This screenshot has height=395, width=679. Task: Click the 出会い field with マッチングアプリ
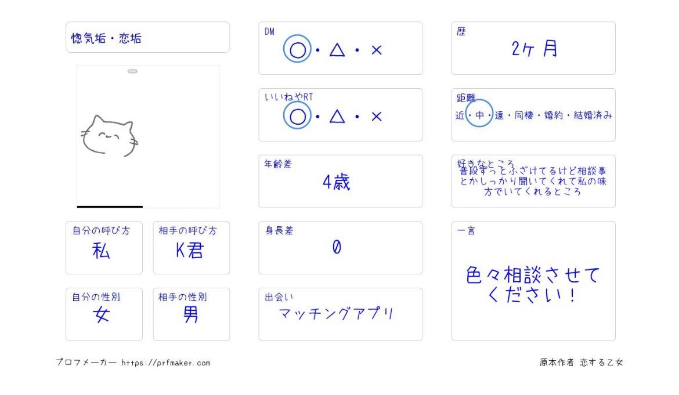click(x=341, y=314)
